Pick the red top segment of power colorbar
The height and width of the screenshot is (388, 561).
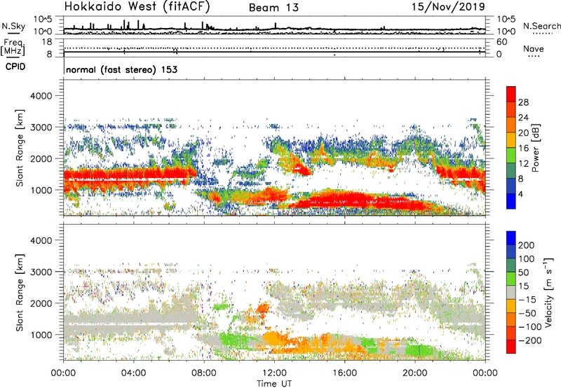[x=511, y=95]
